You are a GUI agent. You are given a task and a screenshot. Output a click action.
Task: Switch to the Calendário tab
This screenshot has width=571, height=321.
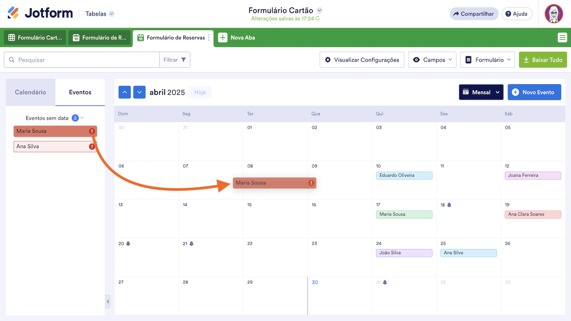pyautogui.click(x=30, y=92)
